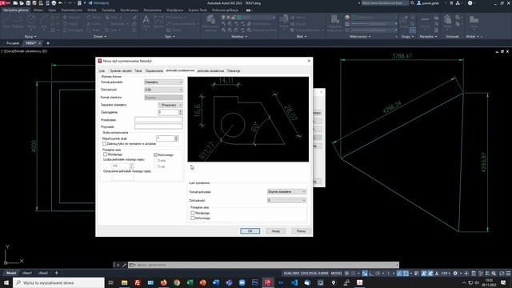Click the Windows Start button
The width and height of the screenshot is (512, 288).
[x=6, y=282]
